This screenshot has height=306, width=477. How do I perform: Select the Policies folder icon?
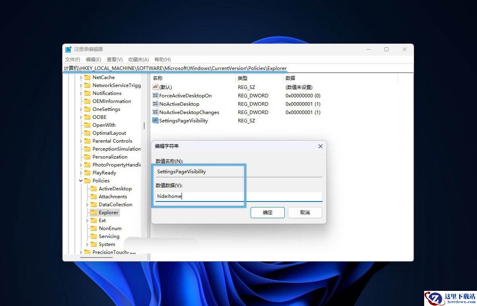[x=87, y=181]
